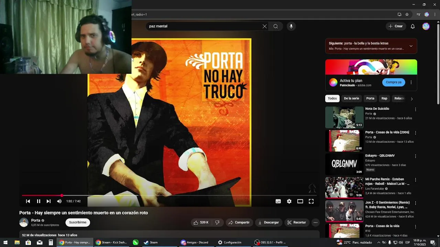The height and width of the screenshot is (247, 440).
Task: Mute the video volume speaker icon
Action: pyautogui.click(x=59, y=201)
